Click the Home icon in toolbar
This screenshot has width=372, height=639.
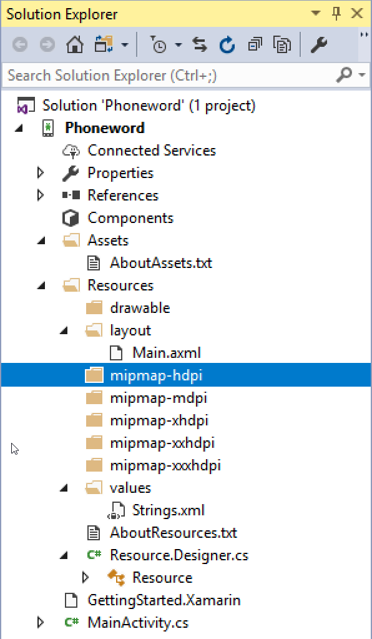pyautogui.click(x=75, y=44)
